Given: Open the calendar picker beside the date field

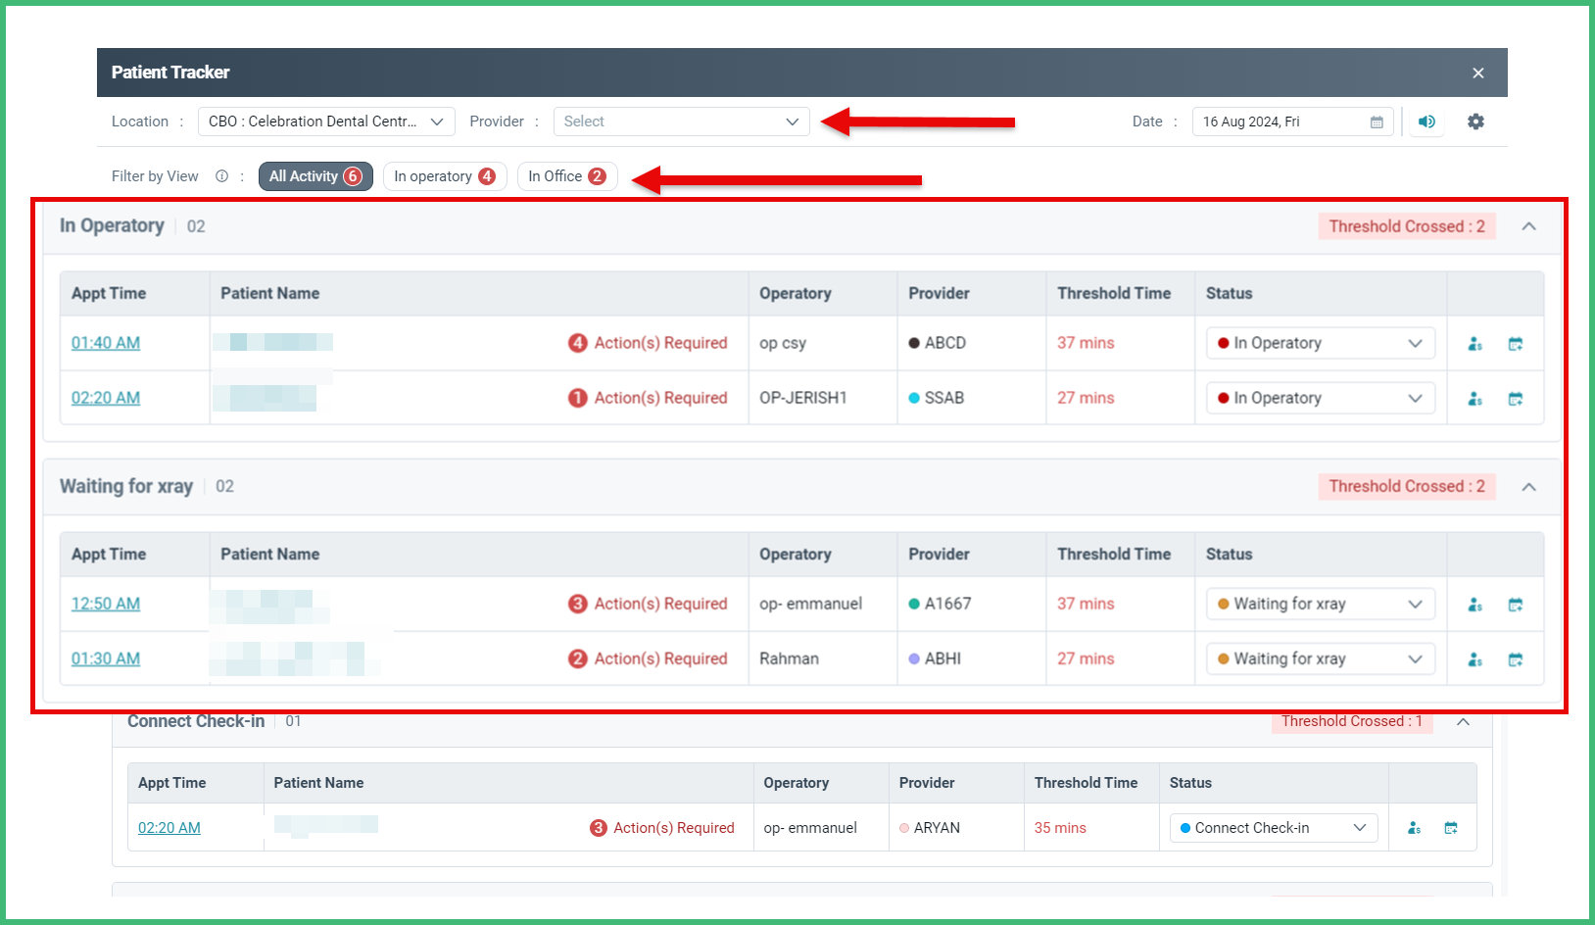Looking at the screenshot, I should tap(1376, 122).
